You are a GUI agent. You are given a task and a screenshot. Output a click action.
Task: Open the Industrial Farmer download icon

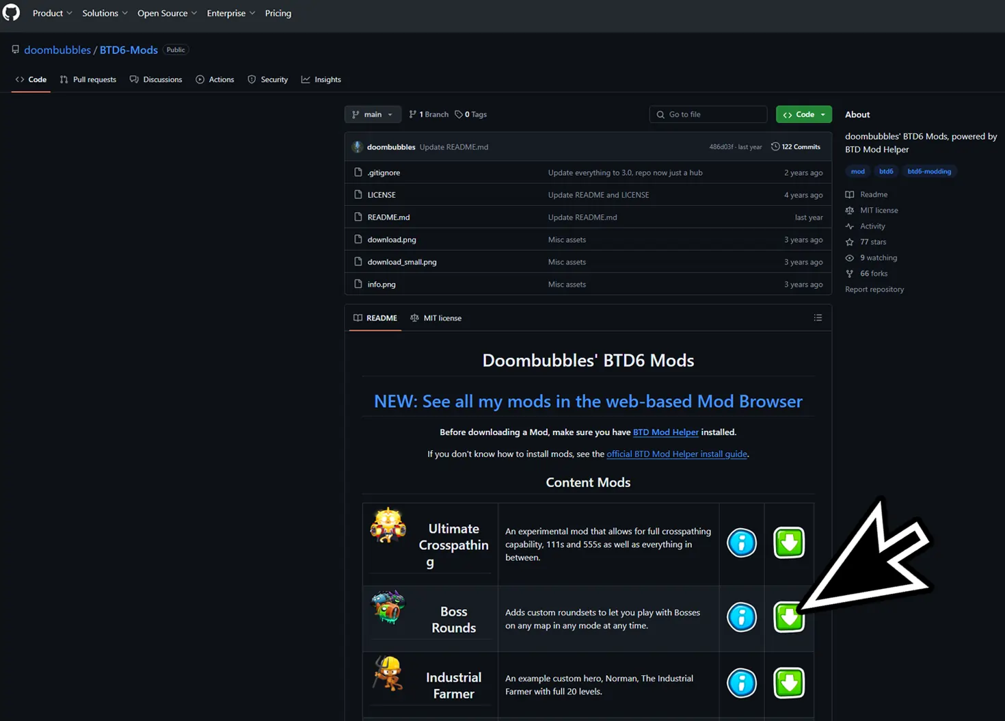(788, 683)
